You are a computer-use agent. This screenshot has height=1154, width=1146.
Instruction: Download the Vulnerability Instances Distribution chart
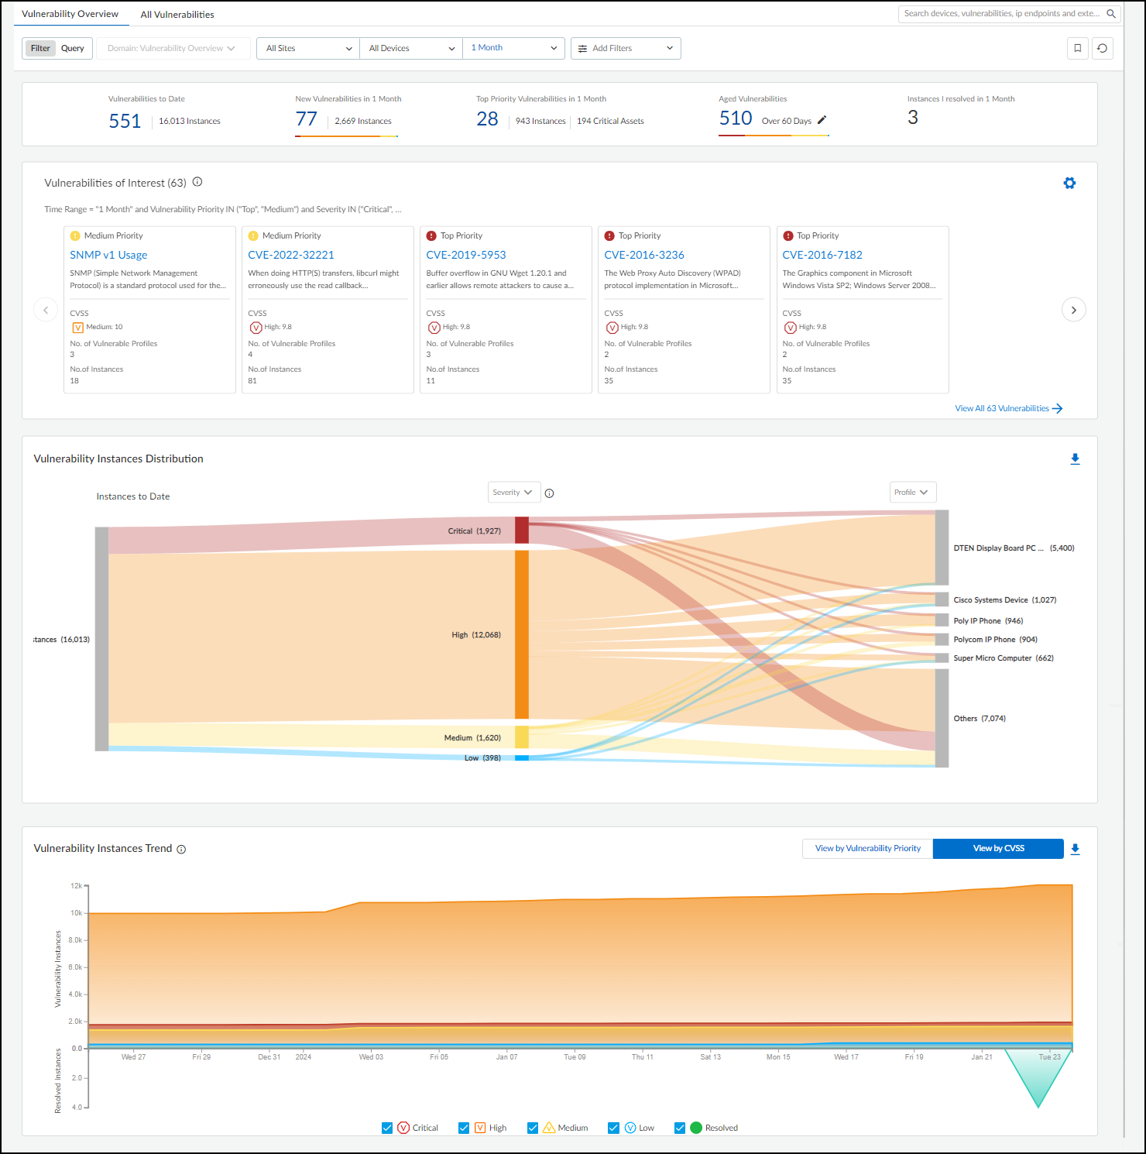pos(1075,459)
